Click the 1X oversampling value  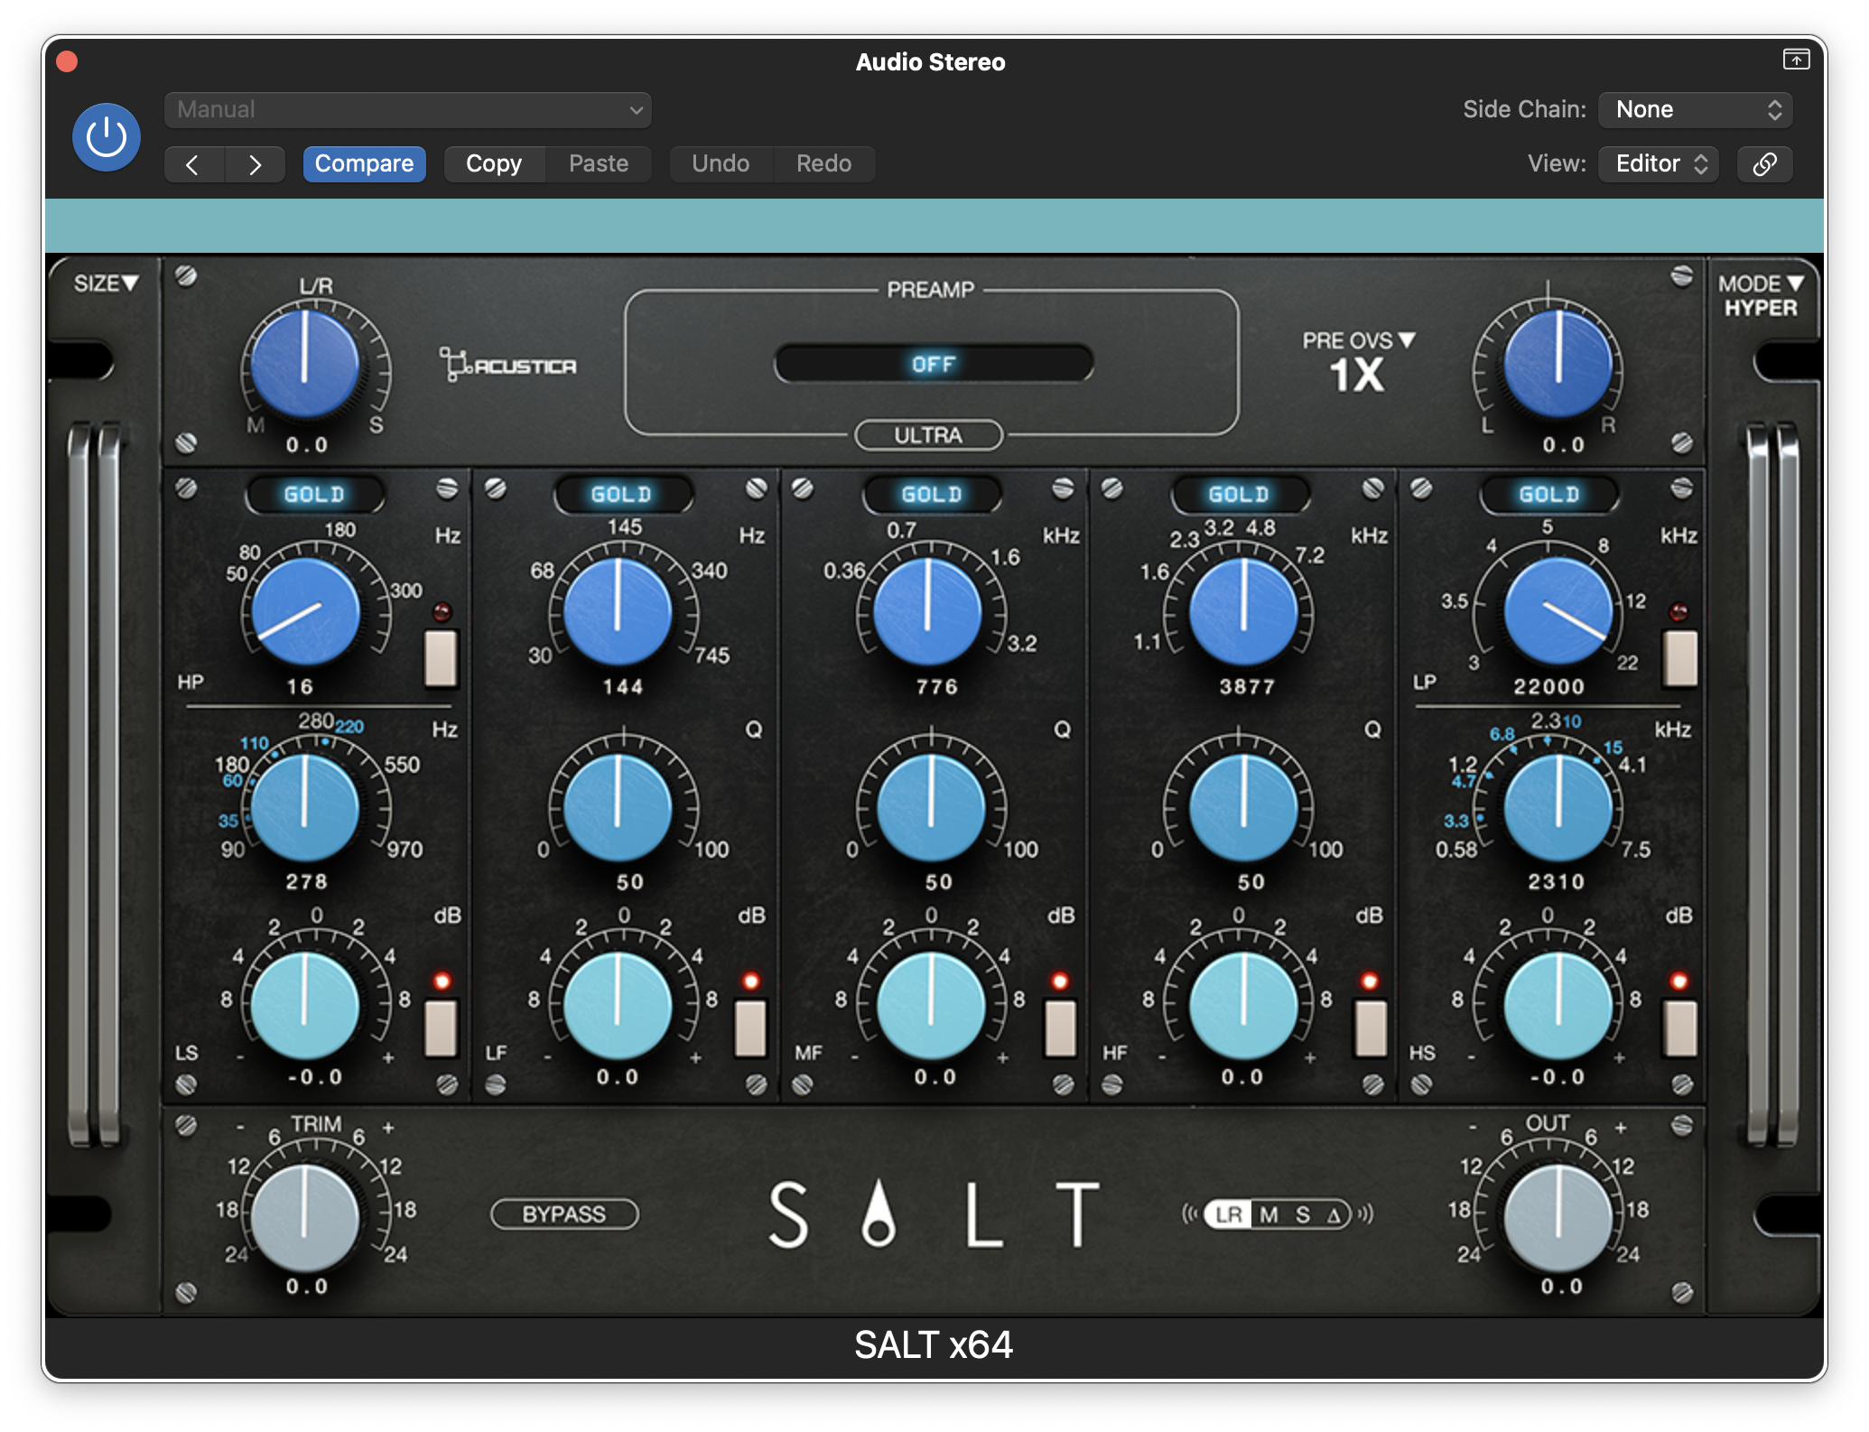[1357, 375]
